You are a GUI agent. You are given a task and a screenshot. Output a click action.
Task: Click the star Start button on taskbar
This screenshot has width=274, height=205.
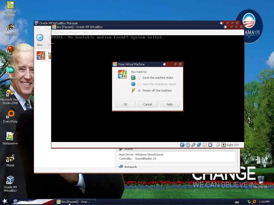pyautogui.click(x=5, y=201)
